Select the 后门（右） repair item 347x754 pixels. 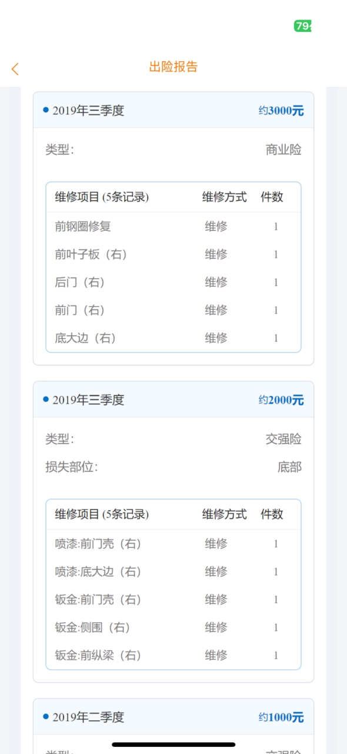pos(80,282)
